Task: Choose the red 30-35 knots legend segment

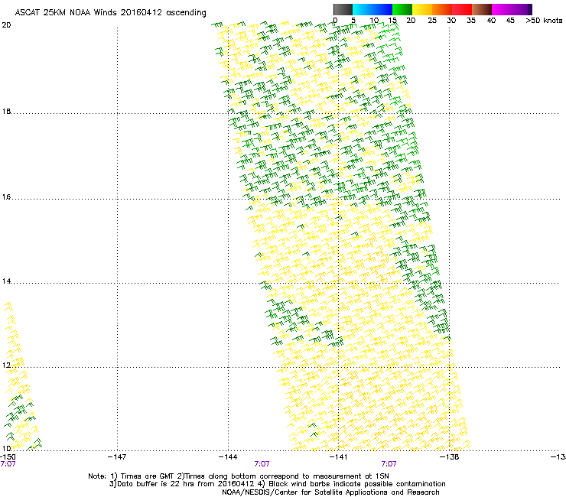Action: point(462,9)
